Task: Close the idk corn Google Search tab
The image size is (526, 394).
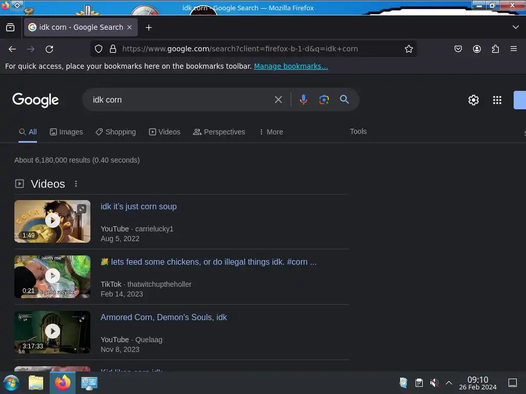Action: (x=129, y=28)
